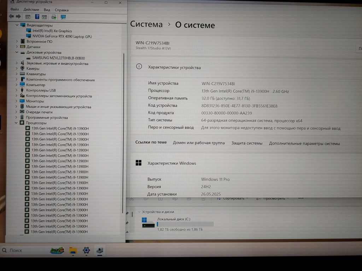This screenshot has height=271, width=362.
Task: Select SAMSUNG MZVL22T0HBLB-00B00 disk device
Action: [58, 58]
